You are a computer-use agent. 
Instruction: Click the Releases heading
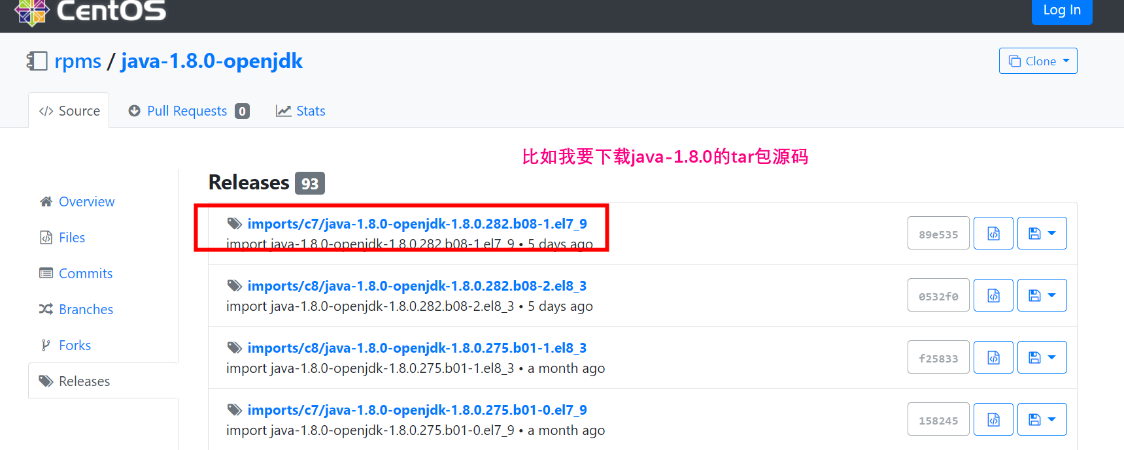[248, 183]
